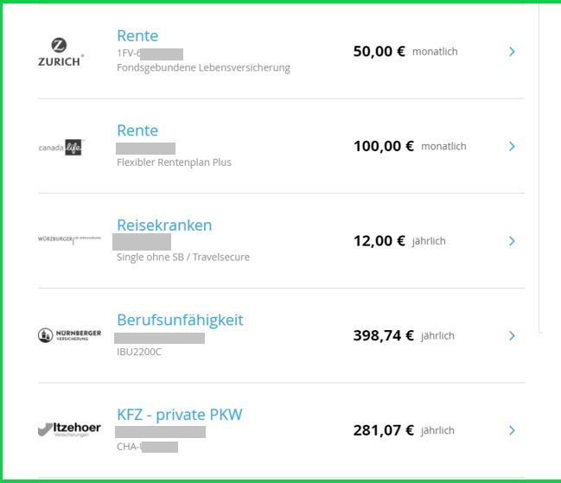561x483 pixels.
Task: Open KFZ private PKW chevron arrow
Action: coord(512,430)
